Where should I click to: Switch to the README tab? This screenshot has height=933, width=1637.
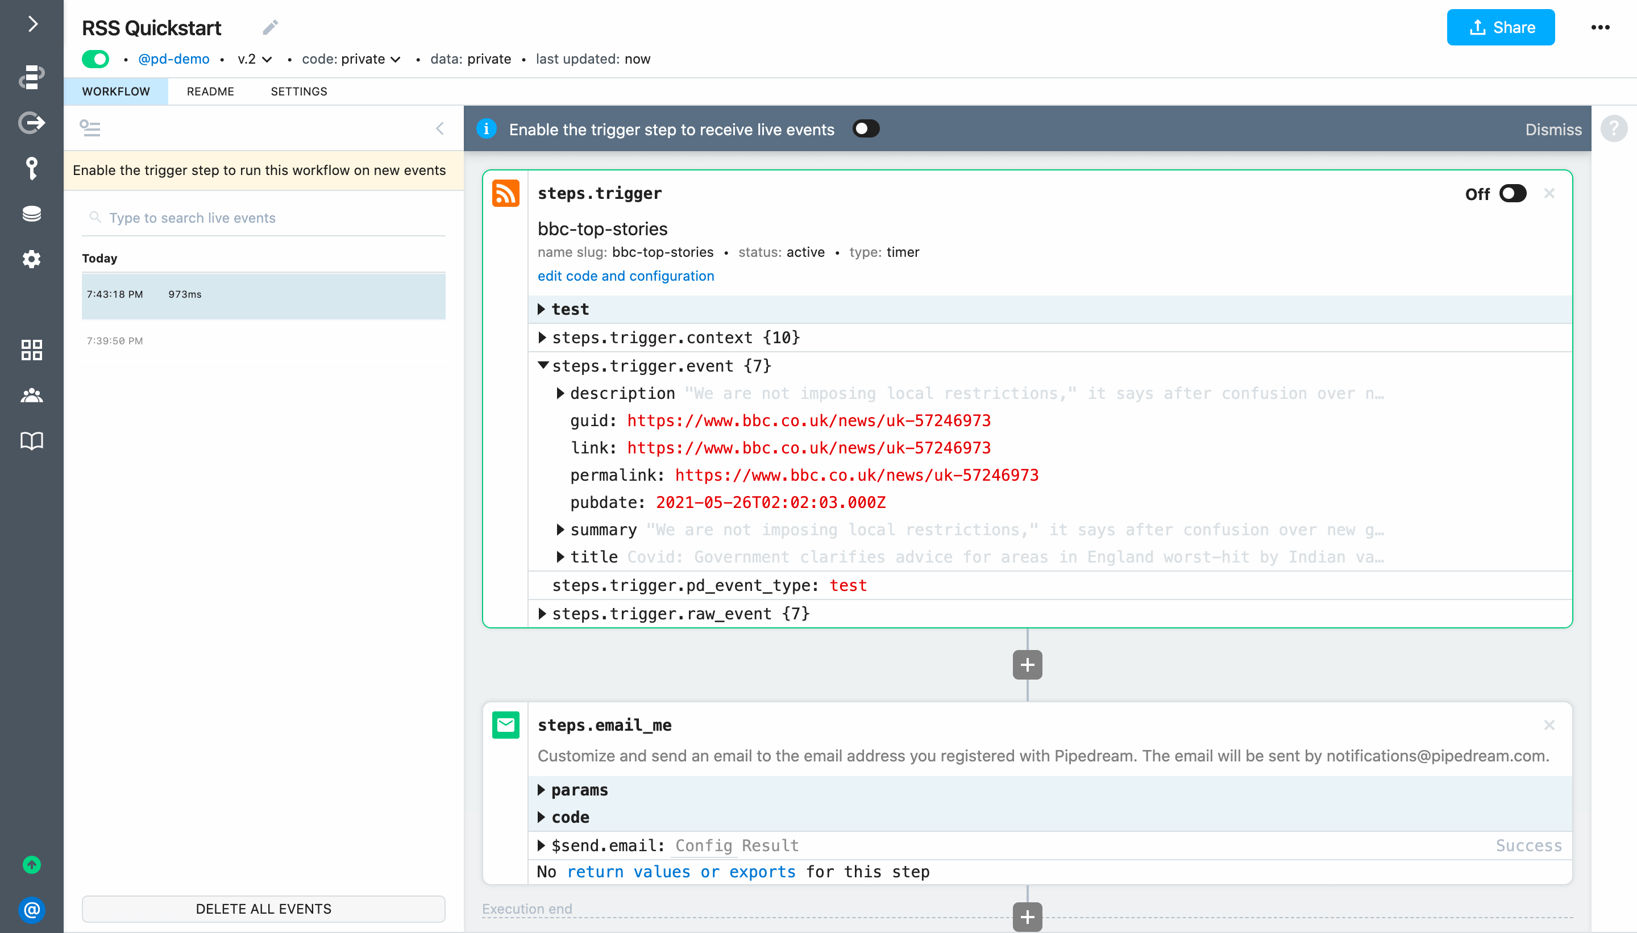(210, 91)
